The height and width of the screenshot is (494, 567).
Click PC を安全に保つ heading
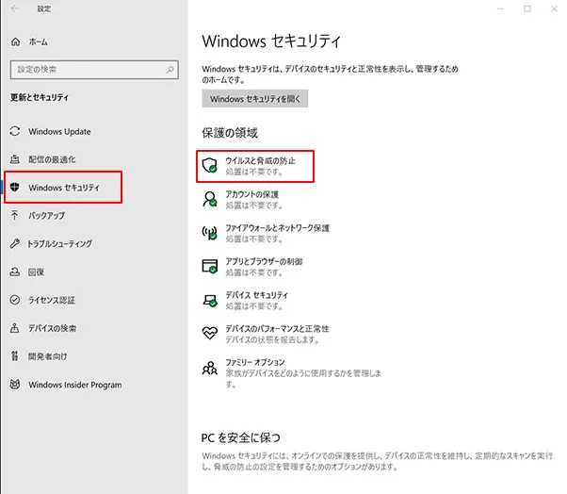coord(241,437)
